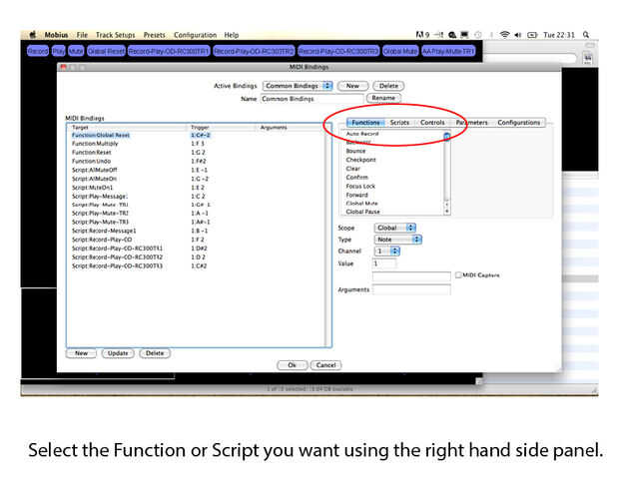The width and height of the screenshot is (619, 503).
Task: Select Focus Lock in the functions list
Action: [x=394, y=186]
